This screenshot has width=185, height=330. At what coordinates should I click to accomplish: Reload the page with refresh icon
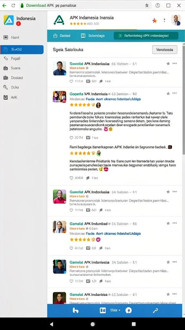point(13,5)
